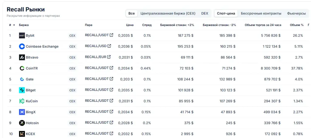311x138 pixels.
Task: Click the 0,2036 $ price cell
Action: (125, 47)
